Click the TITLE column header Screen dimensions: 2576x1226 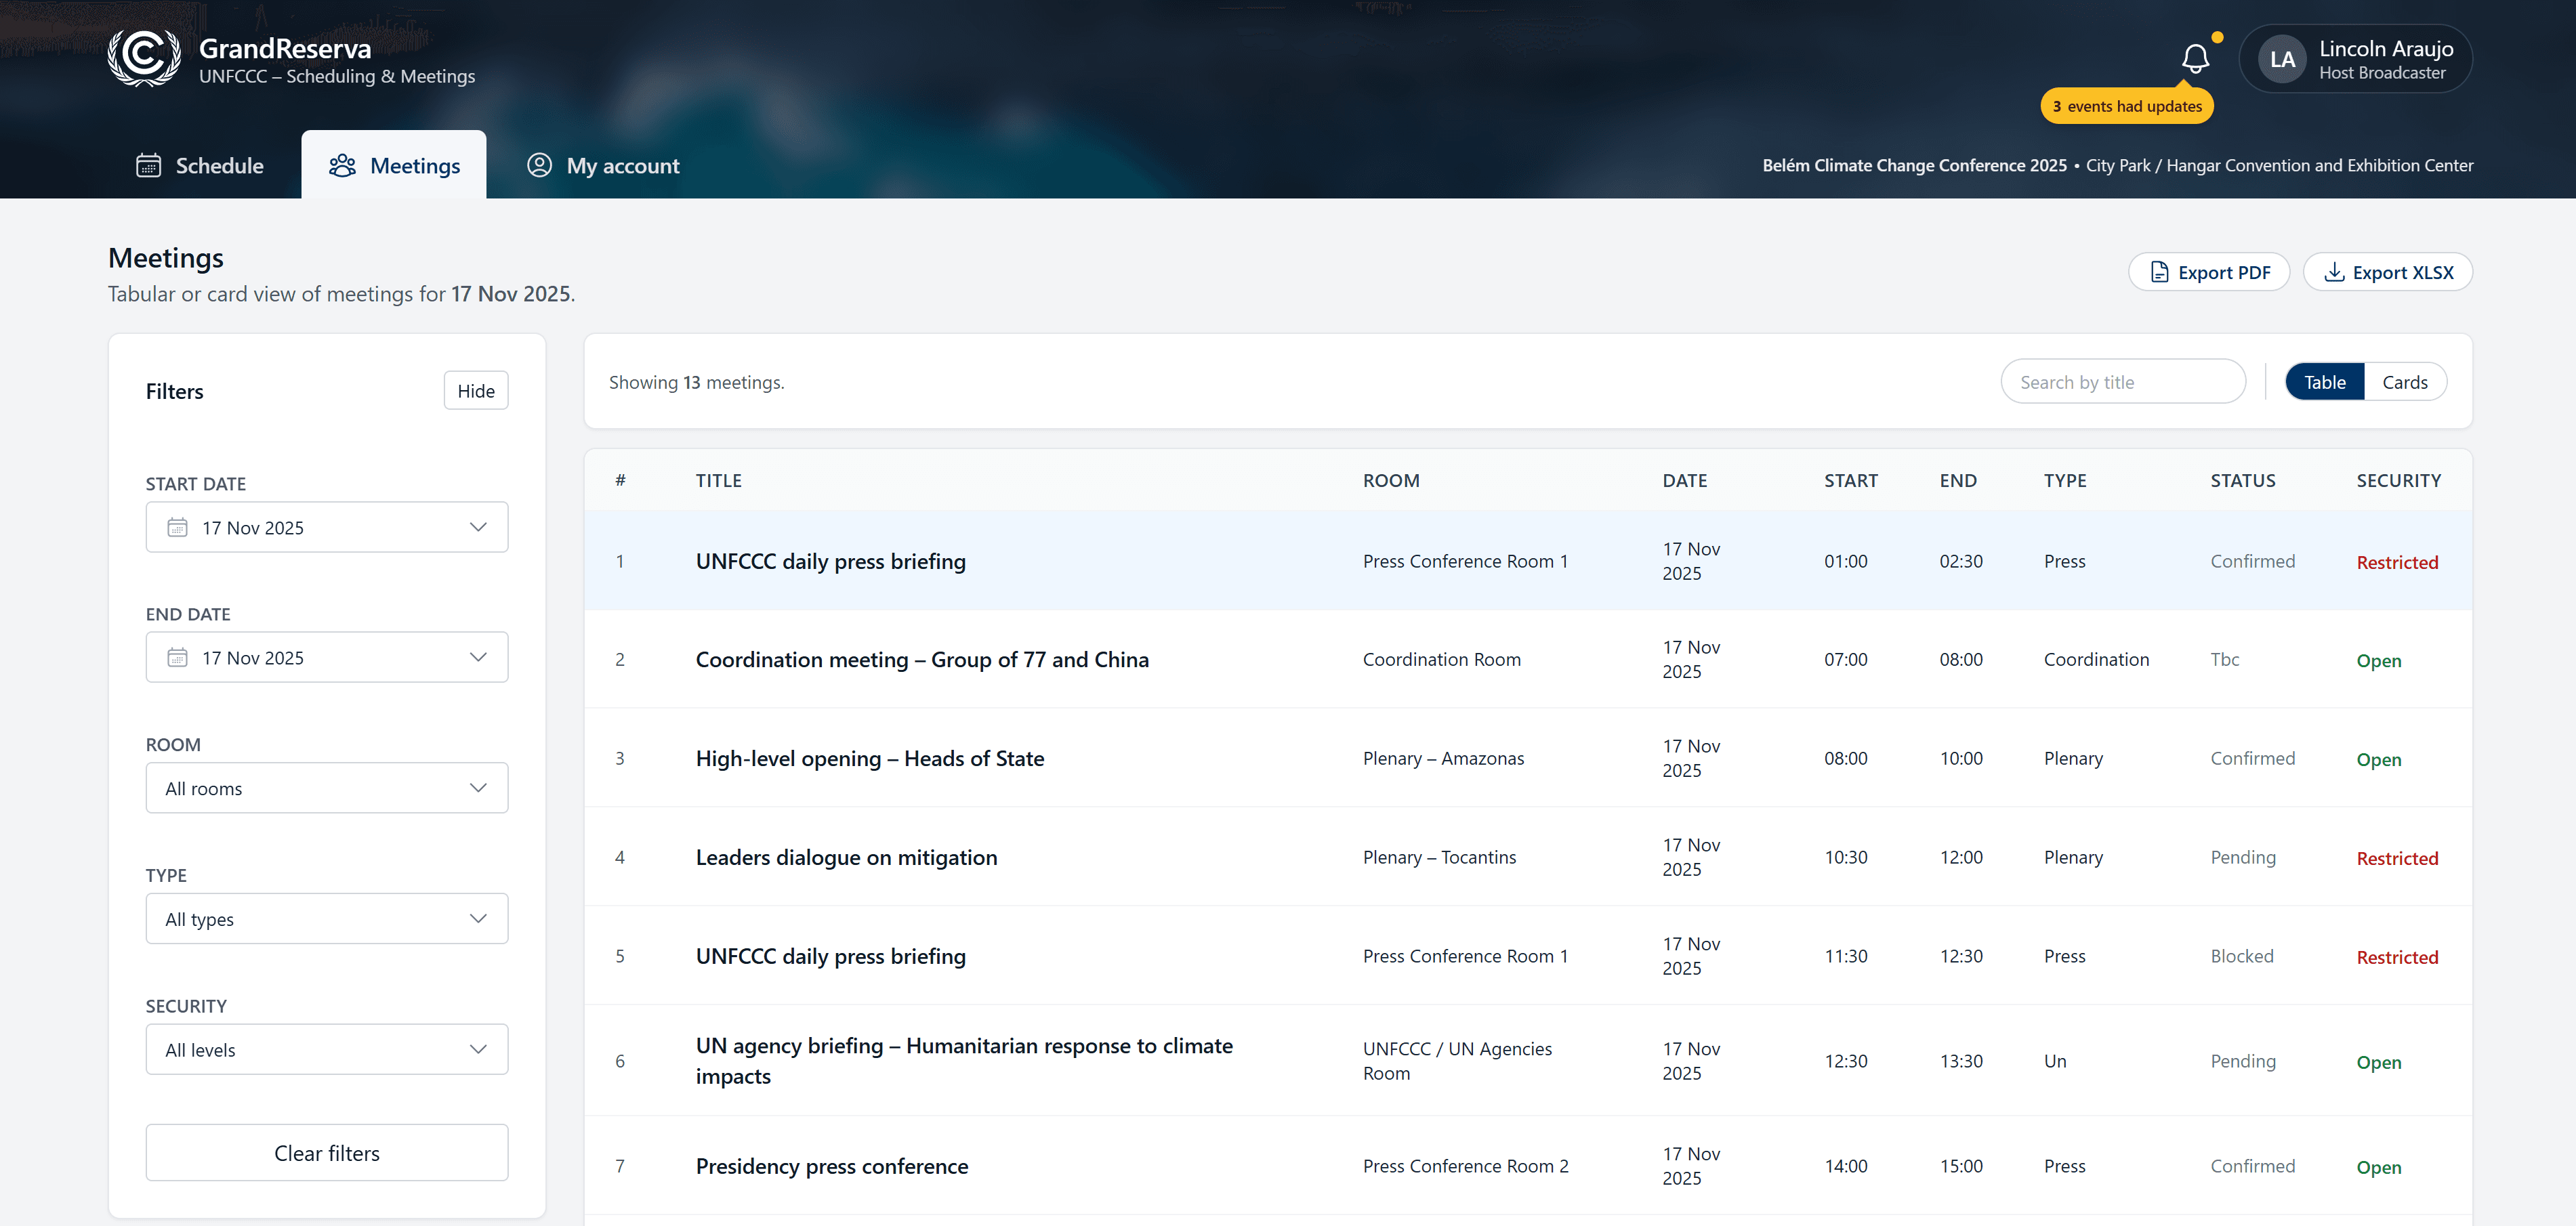(x=719, y=481)
